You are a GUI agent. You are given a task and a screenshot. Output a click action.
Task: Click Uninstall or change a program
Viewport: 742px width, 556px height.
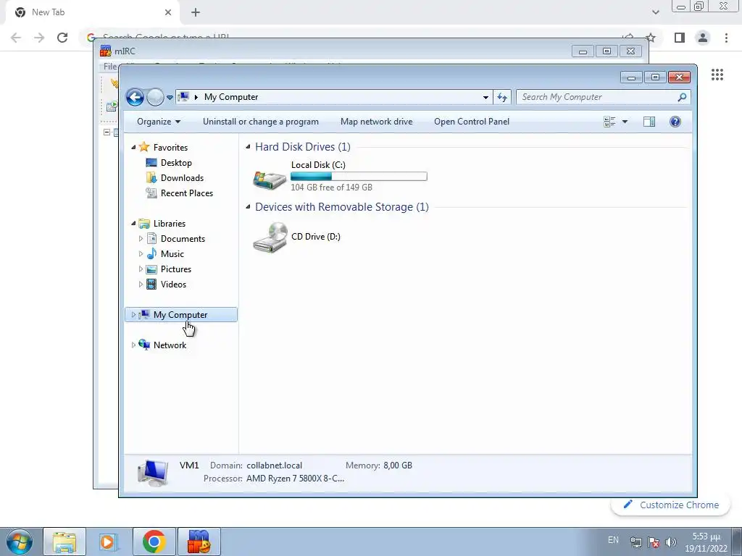point(261,122)
